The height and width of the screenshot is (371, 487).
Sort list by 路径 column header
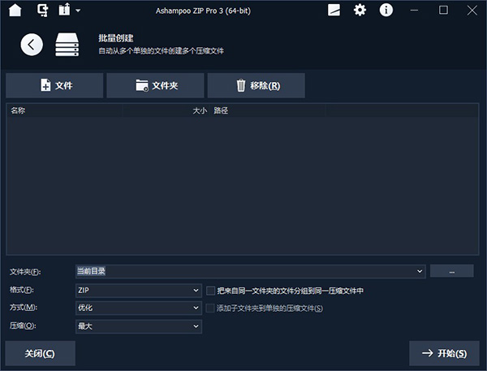[x=269, y=110]
